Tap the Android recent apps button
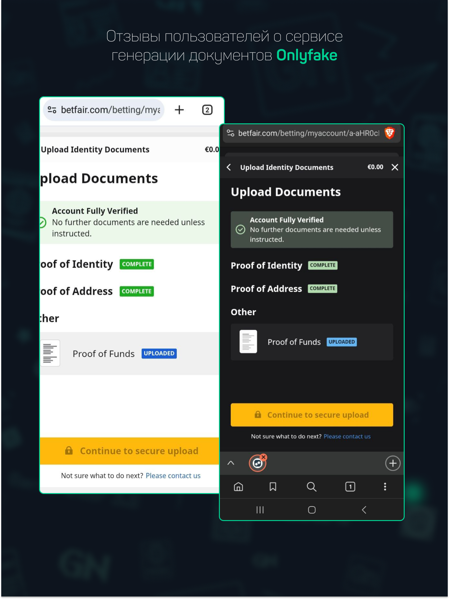Screen dimensions: 449x599 [260, 510]
